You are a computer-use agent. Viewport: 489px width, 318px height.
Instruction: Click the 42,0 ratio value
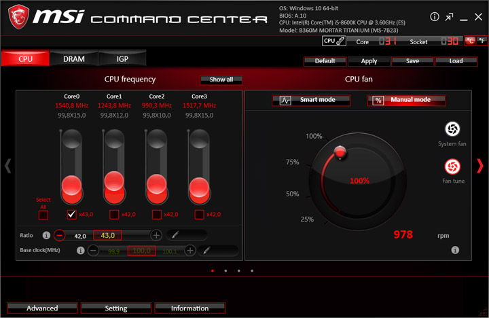[x=80, y=236]
